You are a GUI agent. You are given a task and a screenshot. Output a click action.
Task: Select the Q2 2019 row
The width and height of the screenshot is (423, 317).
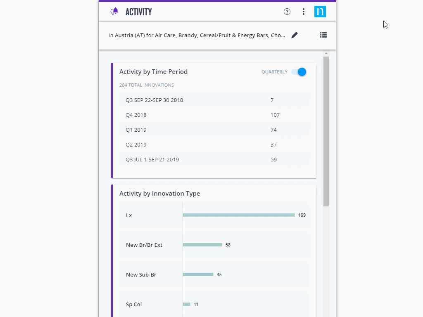tap(214, 145)
